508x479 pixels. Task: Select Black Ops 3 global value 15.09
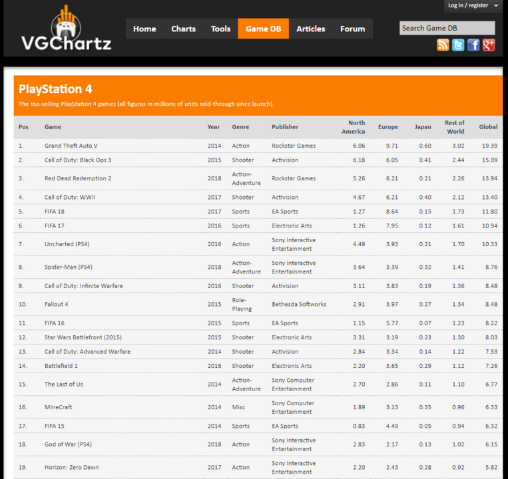[x=489, y=160]
